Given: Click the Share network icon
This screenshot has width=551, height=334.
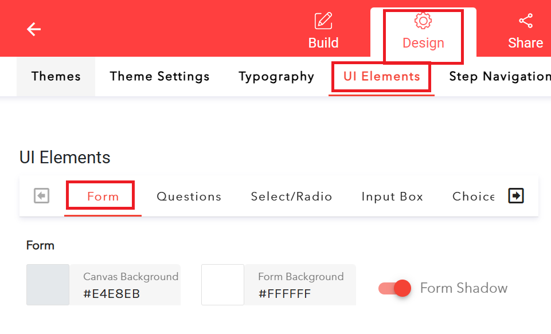Looking at the screenshot, I should (525, 19).
